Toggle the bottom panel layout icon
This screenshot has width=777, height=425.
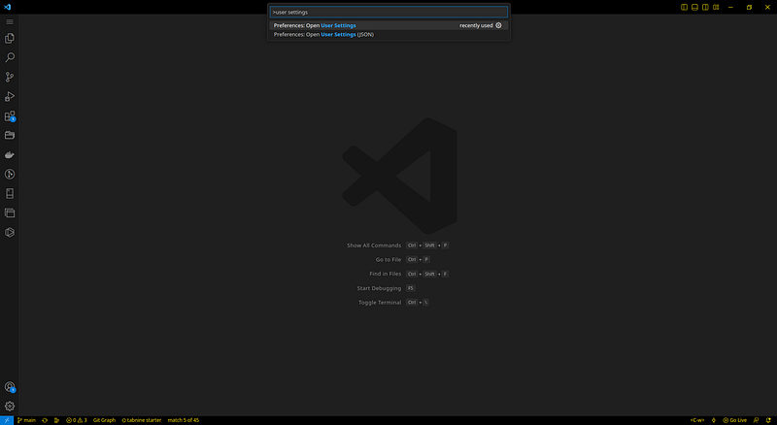694,7
